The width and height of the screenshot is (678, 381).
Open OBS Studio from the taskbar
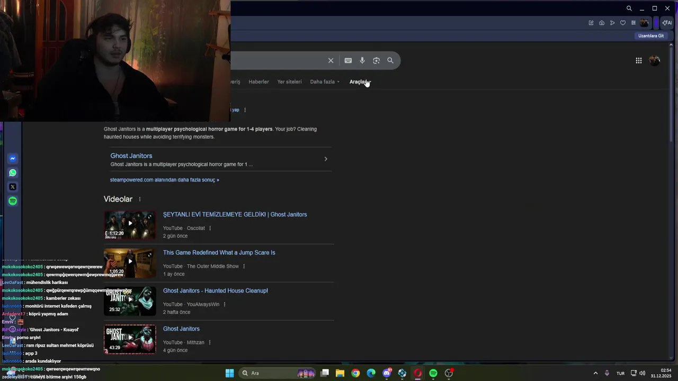click(x=449, y=373)
